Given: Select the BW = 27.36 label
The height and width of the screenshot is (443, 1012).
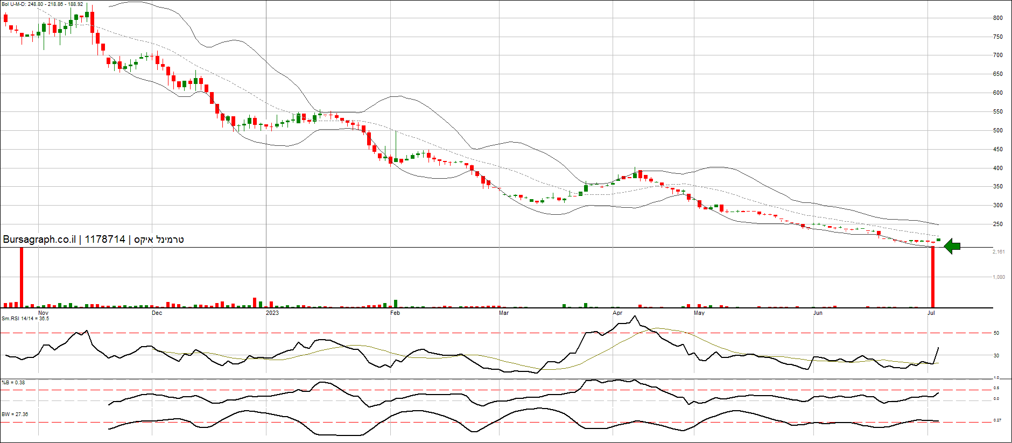Looking at the screenshot, I should point(15,414).
